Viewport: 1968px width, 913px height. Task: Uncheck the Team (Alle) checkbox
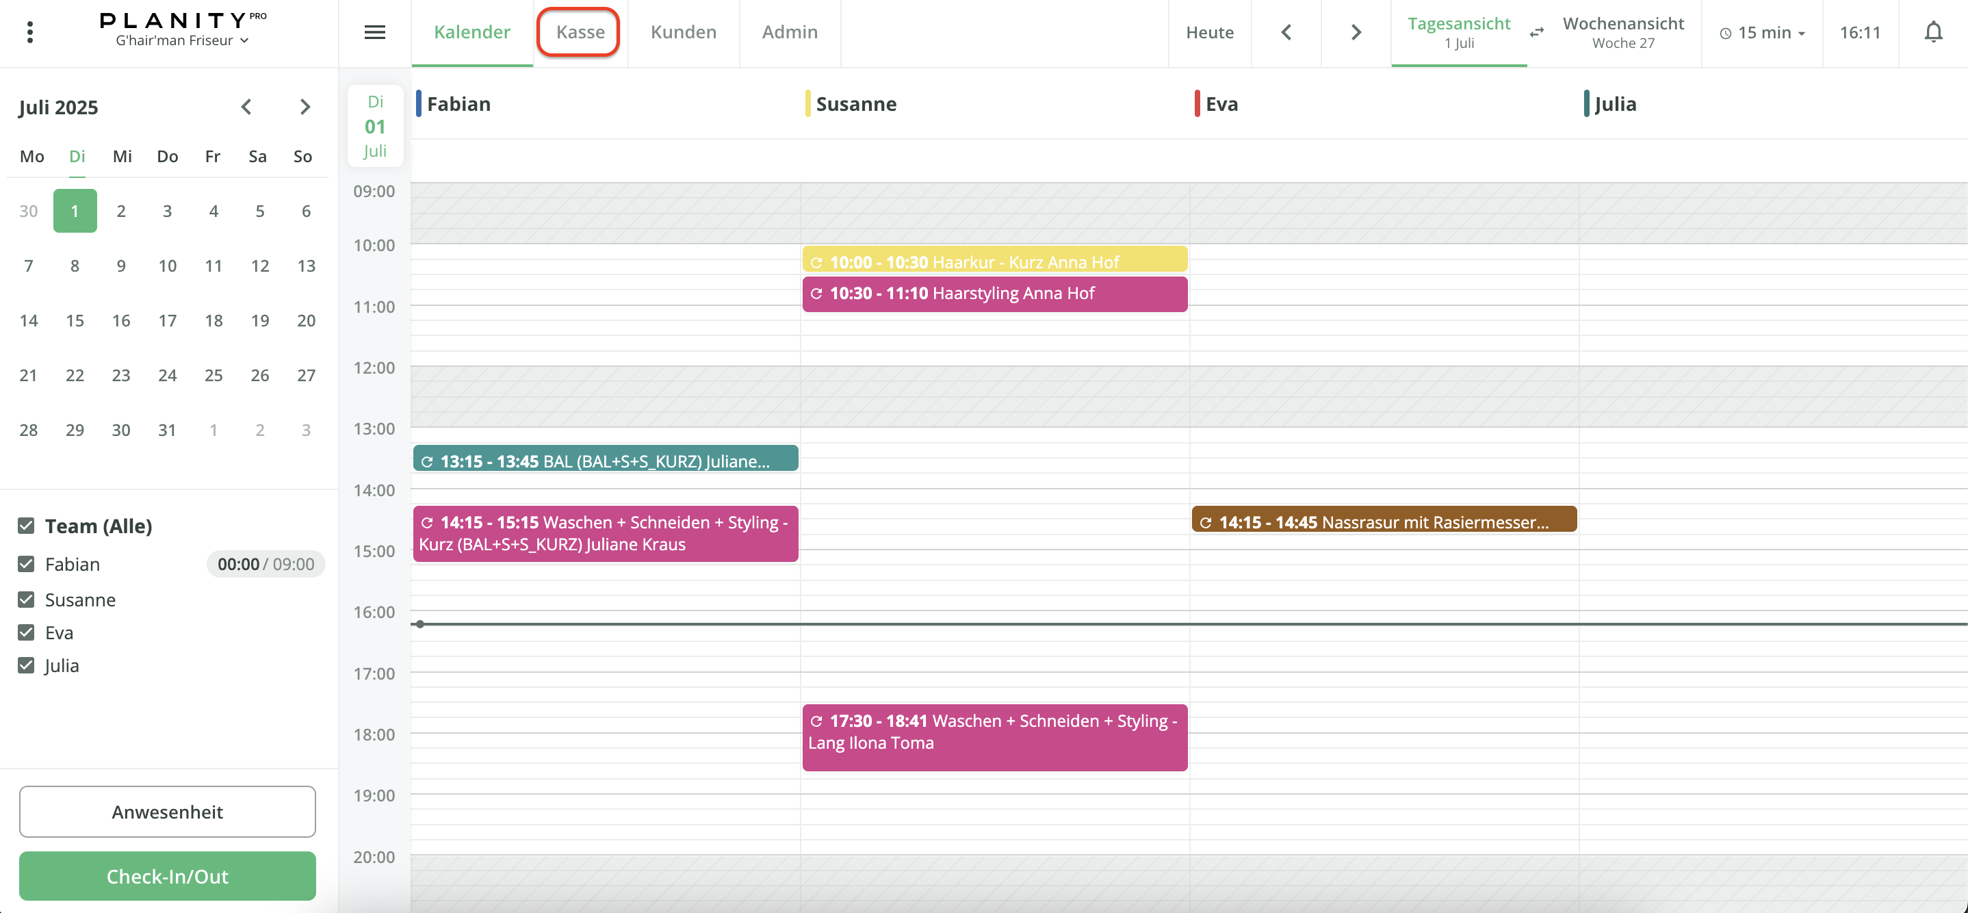point(26,526)
